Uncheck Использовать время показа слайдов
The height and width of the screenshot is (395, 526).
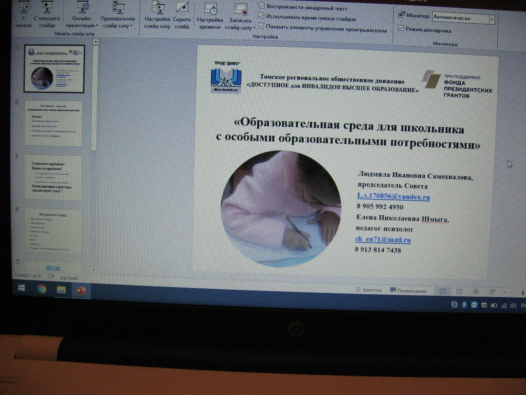261,16
